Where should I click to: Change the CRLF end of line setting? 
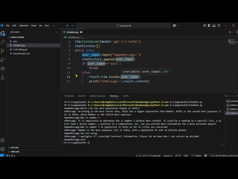pos(186,156)
